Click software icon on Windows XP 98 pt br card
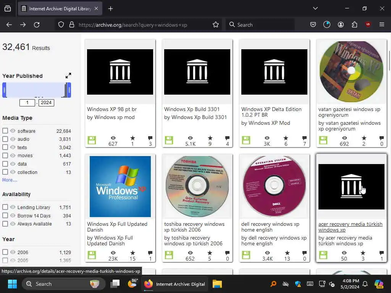Image resolution: width=391 pixels, height=293 pixels. coord(92,140)
